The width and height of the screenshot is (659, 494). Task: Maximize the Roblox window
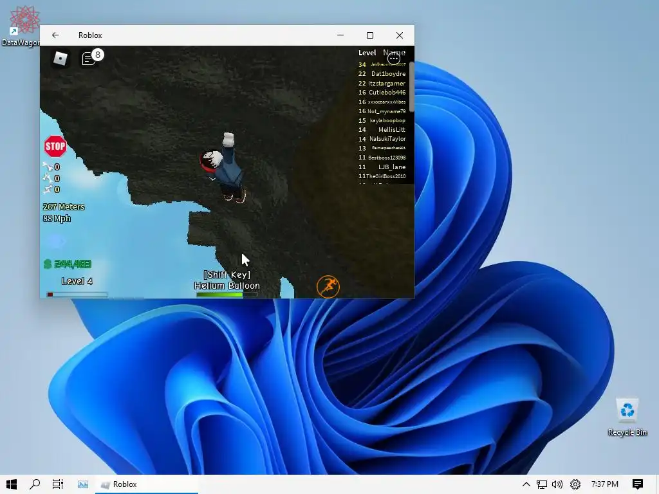[x=370, y=35]
